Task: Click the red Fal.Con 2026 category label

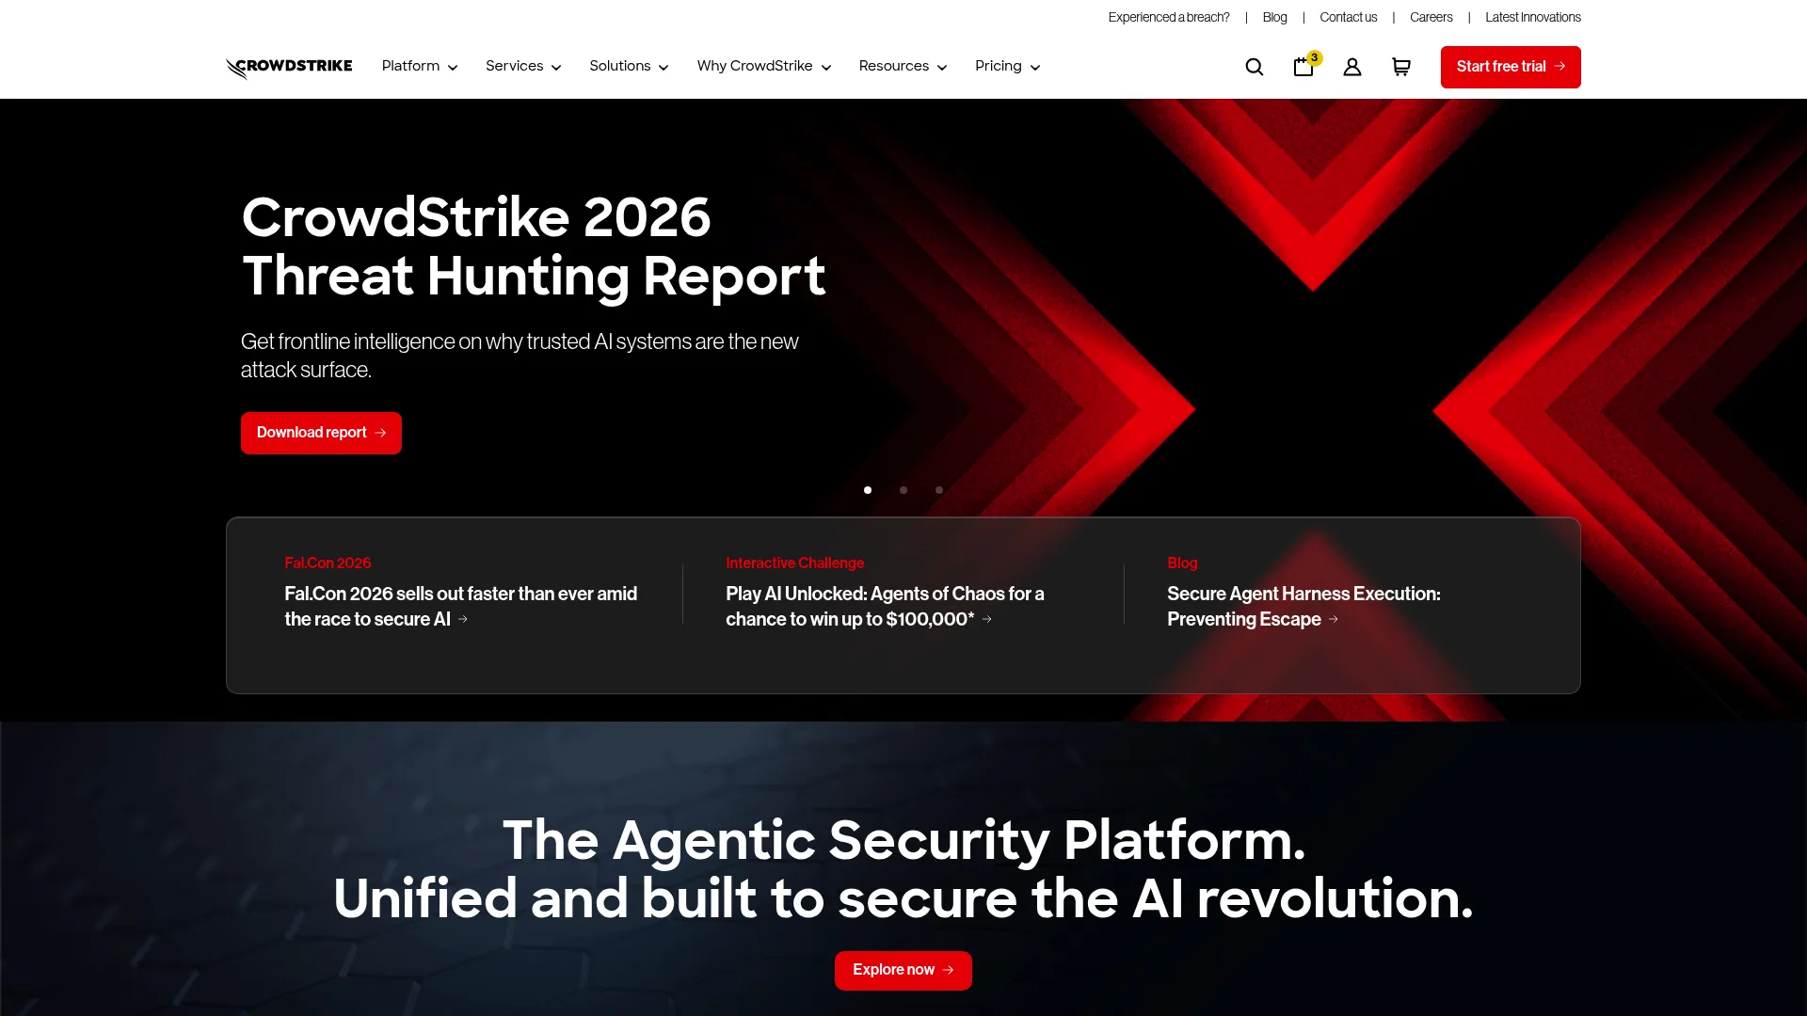Action: click(328, 563)
